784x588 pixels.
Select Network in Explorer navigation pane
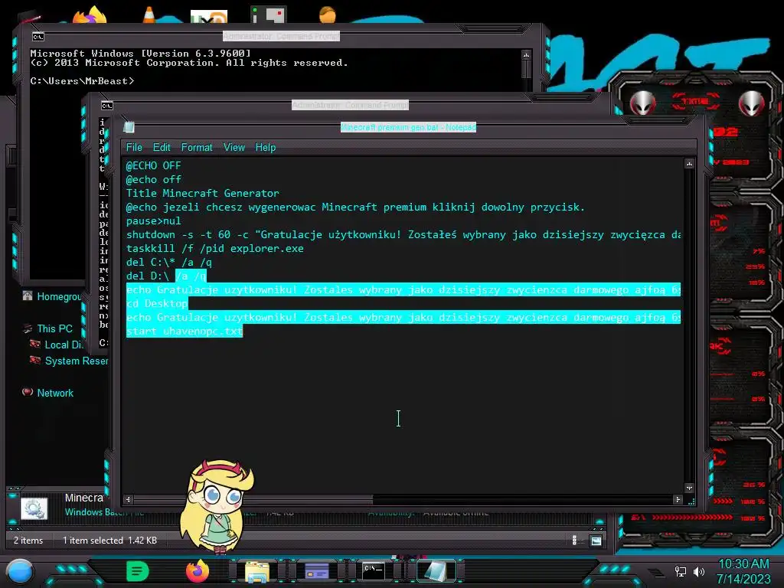(55, 393)
